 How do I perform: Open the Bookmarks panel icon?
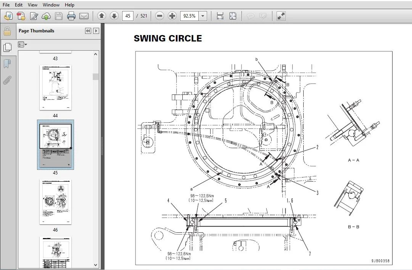pyautogui.click(x=7, y=64)
